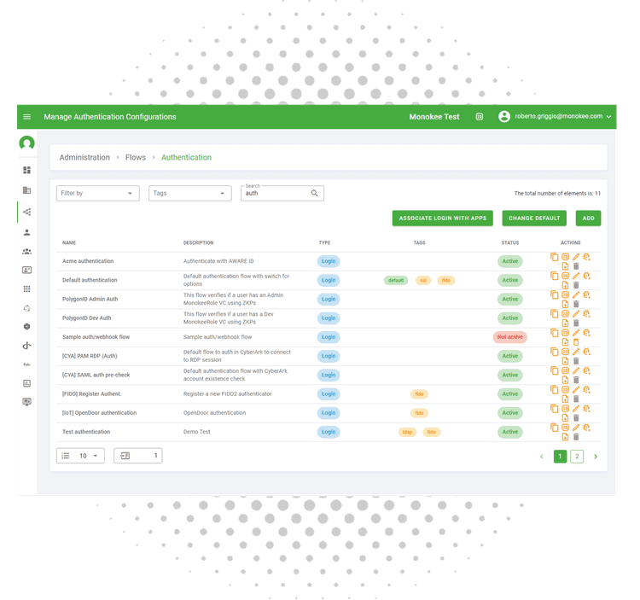Click the dashboard icon in the sidebar
Viewport: 640px width, 600px height.
tap(27, 170)
